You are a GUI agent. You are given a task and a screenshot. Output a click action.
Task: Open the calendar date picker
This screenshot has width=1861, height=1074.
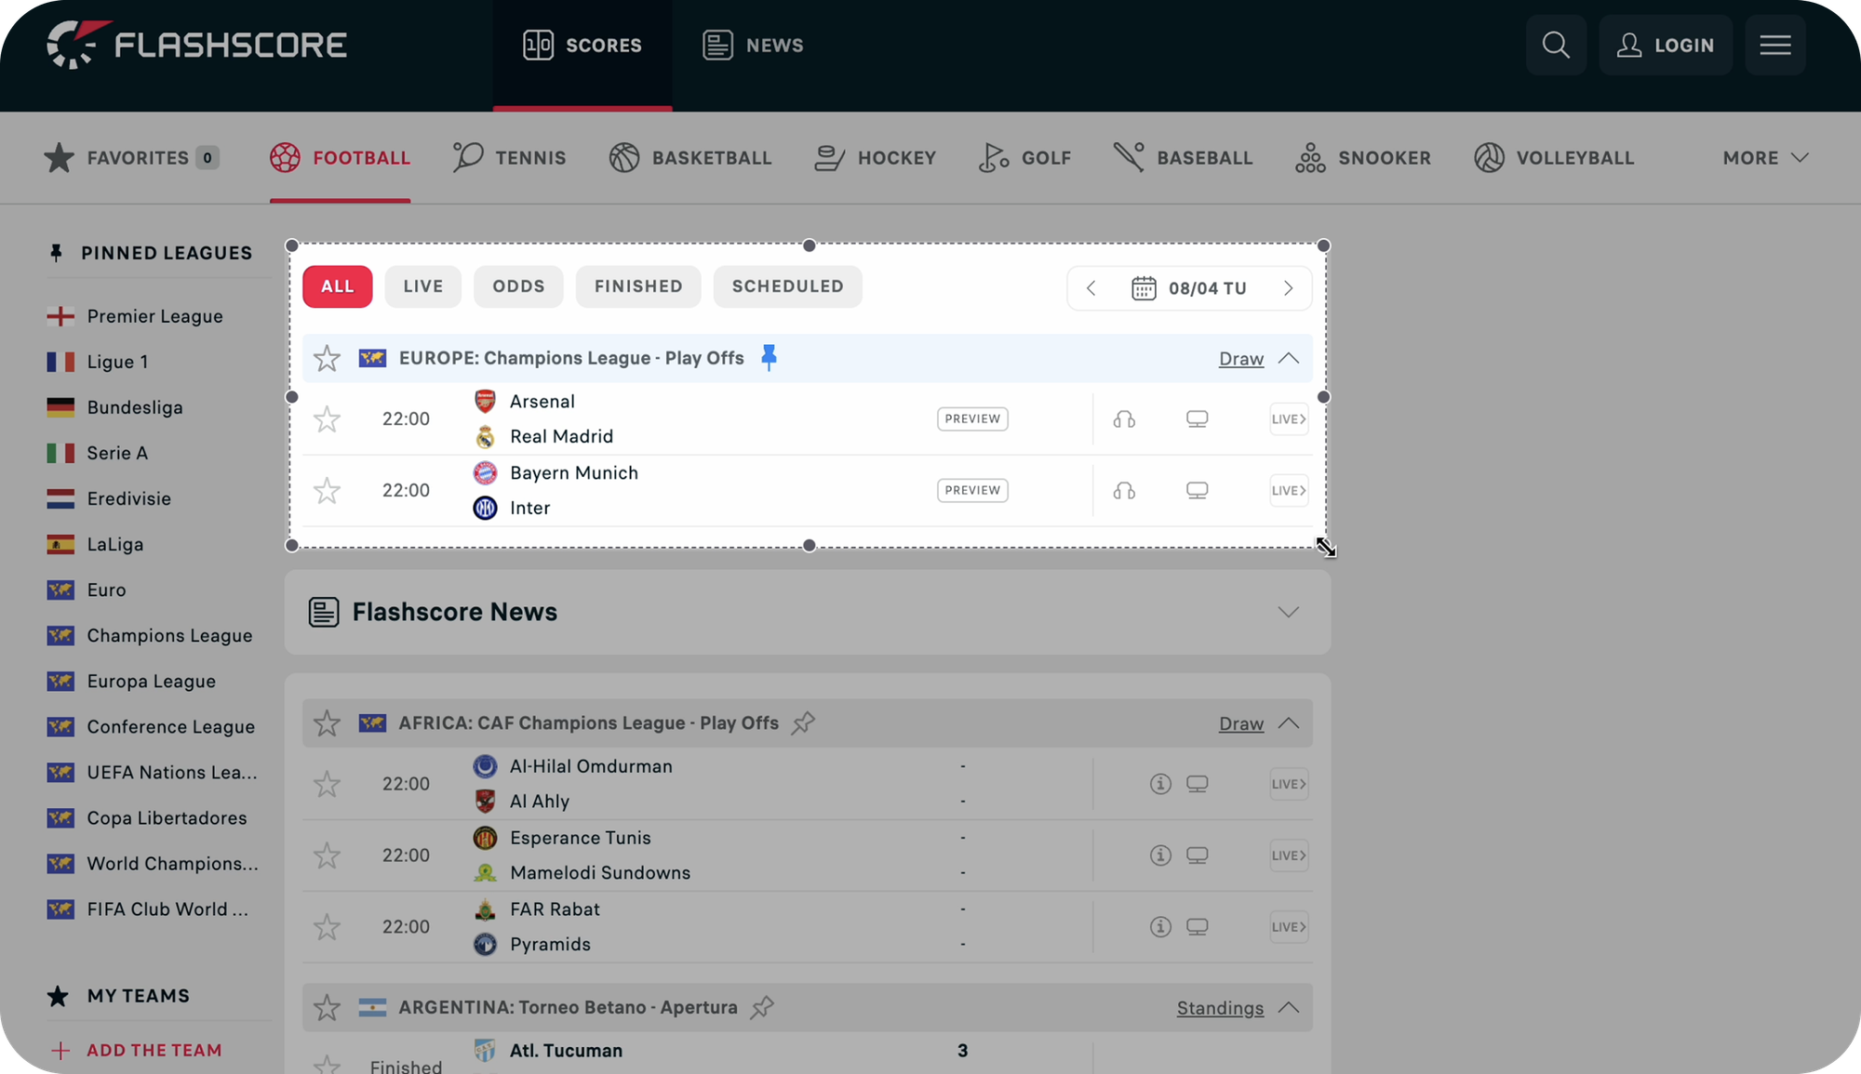pyautogui.click(x=1143, y=287)
